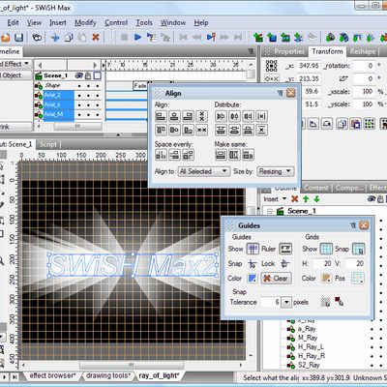The image size is (387, 387).
Task: Click first Space evenly icon
Action: [x=161, y=155]
